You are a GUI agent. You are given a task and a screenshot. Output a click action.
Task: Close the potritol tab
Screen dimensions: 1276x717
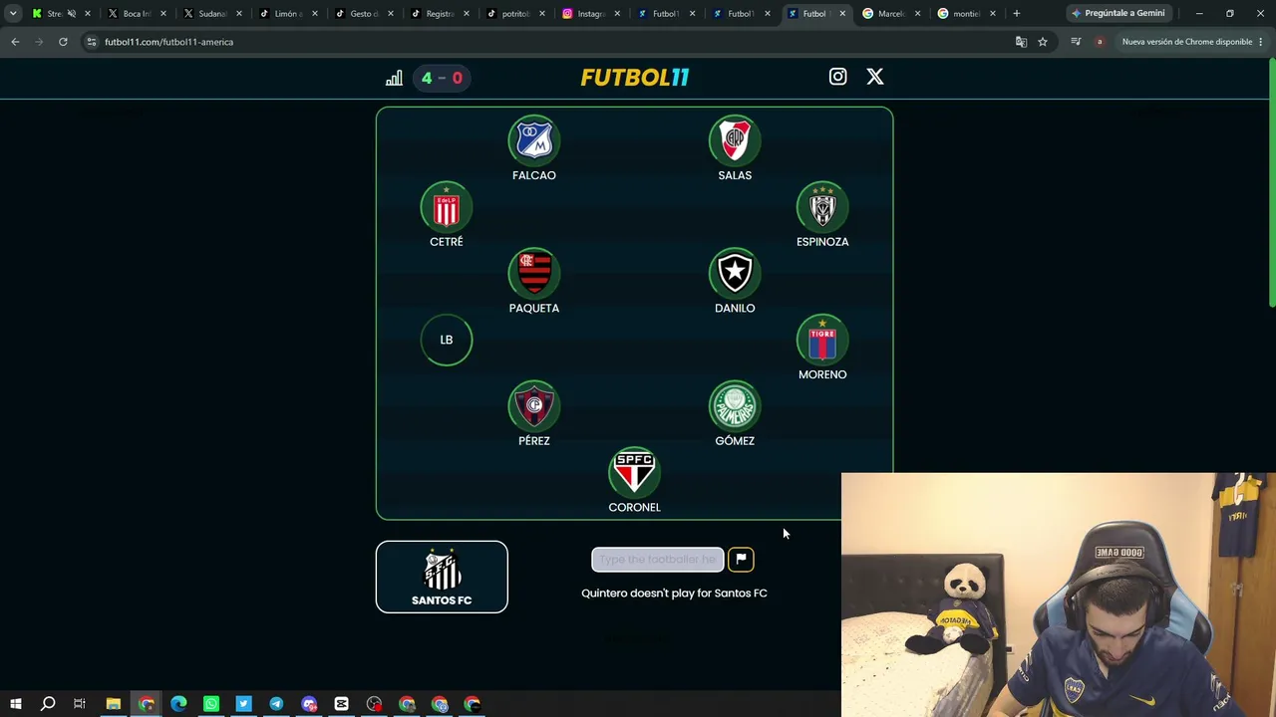[541, 14]
